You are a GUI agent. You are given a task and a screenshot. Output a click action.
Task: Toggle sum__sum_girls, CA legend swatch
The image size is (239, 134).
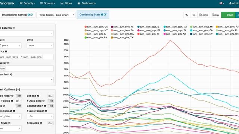point(191,31)
